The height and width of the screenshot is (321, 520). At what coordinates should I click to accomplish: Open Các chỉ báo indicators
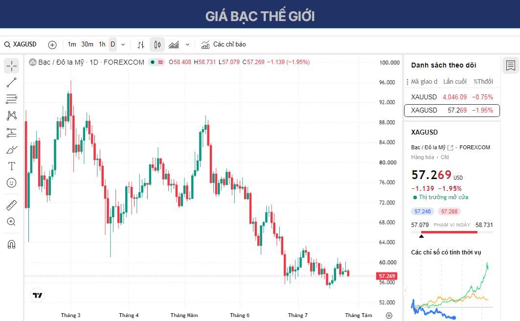tap(224, 45)
